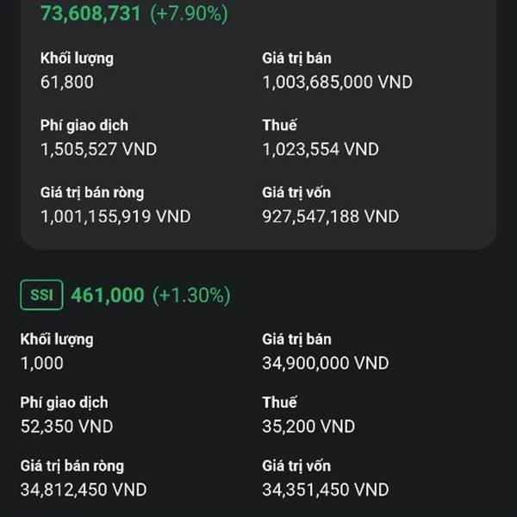Select SSI Giá trị bán ròng 34,812,450 VND
This screenshot has width=517, height=517.
(x=84, y=489)
